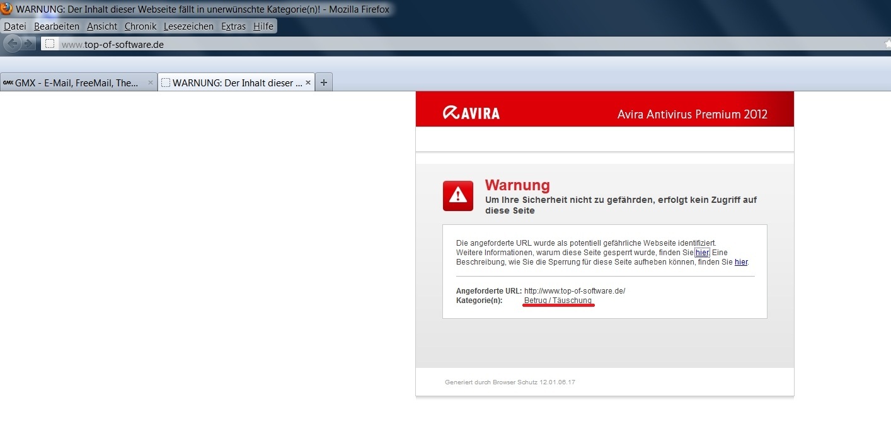Click footer text 'Generiert durch Browser Schutz 12.01.06.17'

point(510,382)
